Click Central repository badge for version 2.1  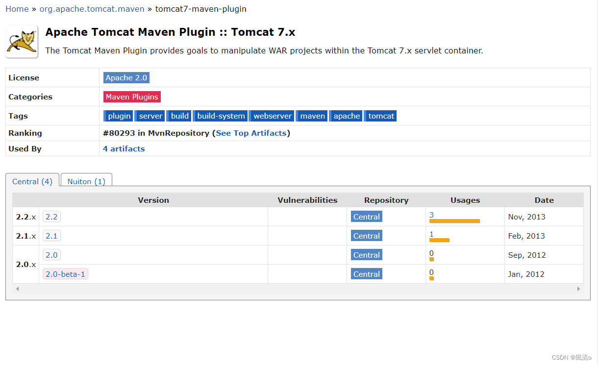366,236
